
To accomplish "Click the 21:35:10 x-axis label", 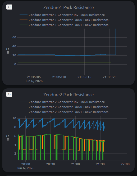I will tap(59, 77).
